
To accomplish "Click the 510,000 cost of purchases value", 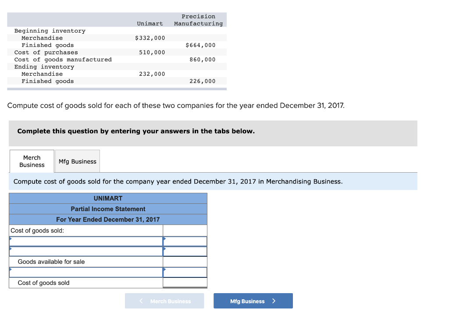I will 152,52.
